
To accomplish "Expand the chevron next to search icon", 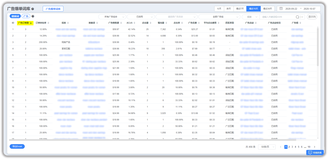I will pyautogui.click(x=302, y=17).
